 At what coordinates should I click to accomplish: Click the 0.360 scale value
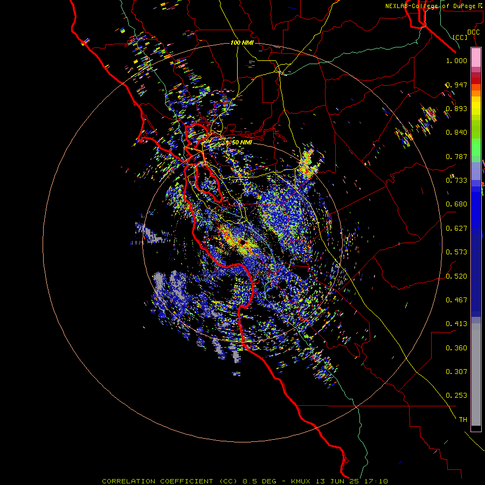tap(456, 348)
